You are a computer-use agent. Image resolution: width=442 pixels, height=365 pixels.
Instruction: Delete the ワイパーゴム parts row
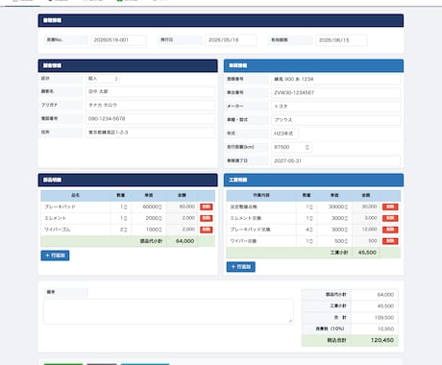[207, 230]
